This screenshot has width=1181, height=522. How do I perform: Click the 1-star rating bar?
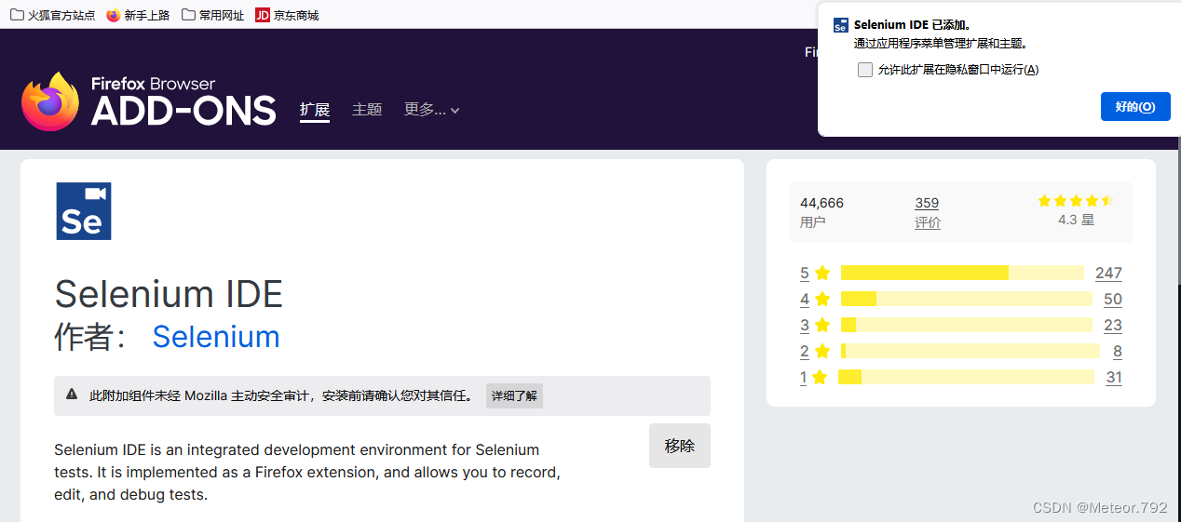[x=966, y=377]
